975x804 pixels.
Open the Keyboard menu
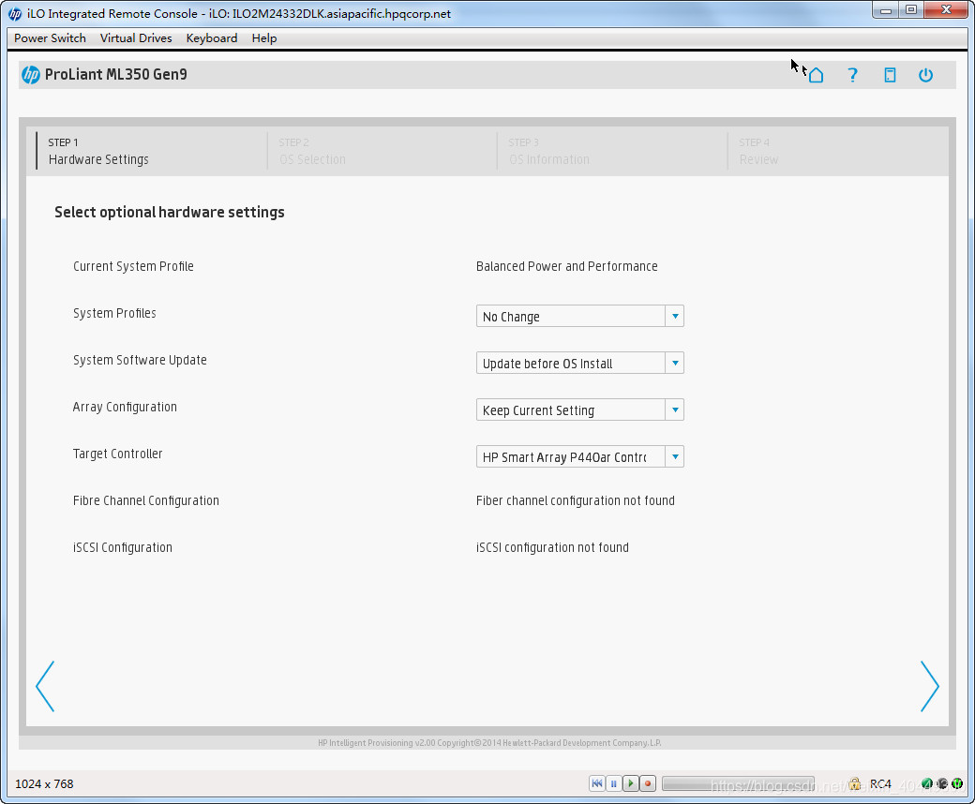[212, 37]
